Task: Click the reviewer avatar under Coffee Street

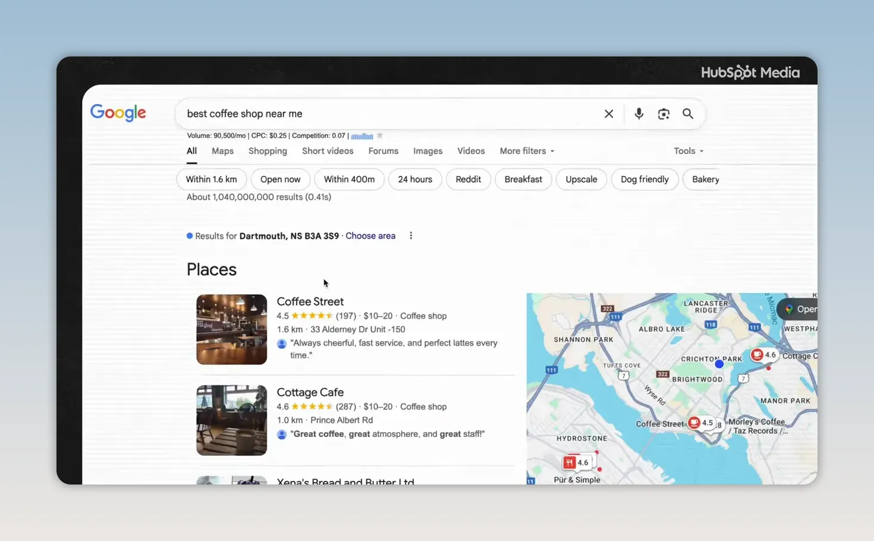Action: coord(282,344)
